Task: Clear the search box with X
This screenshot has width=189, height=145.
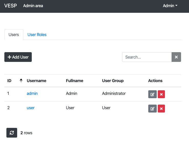Action: coord(176,57)
